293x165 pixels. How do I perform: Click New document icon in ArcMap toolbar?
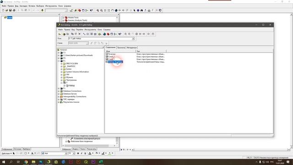[x=3, y=10]
